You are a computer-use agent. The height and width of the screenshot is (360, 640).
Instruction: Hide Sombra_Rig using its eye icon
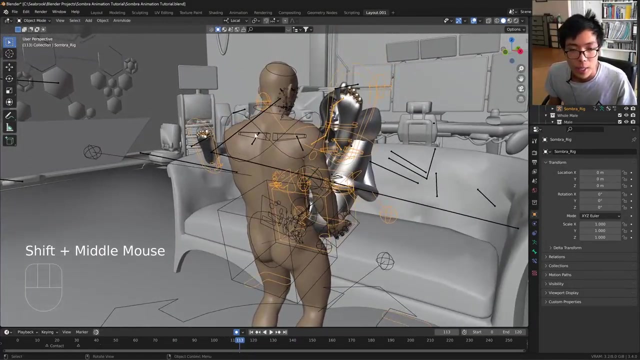[626, 108]
